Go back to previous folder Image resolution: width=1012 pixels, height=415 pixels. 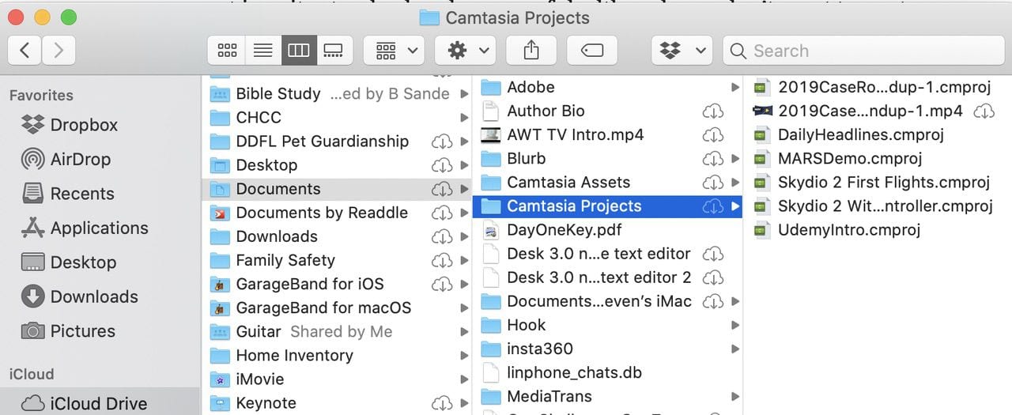coord(25,51)
